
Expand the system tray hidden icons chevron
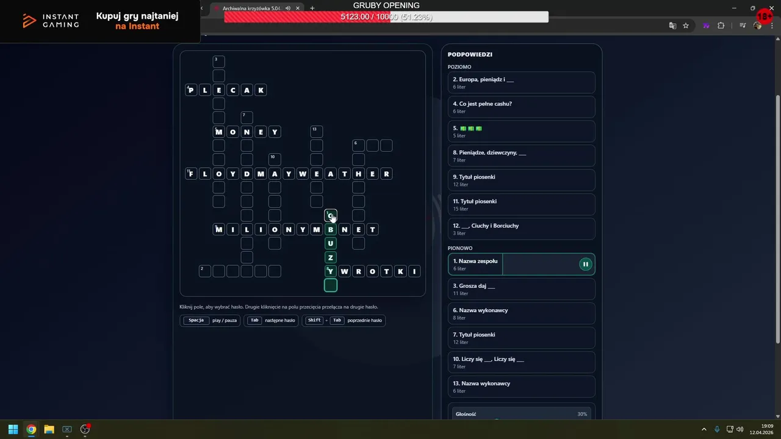pos(704,429)
